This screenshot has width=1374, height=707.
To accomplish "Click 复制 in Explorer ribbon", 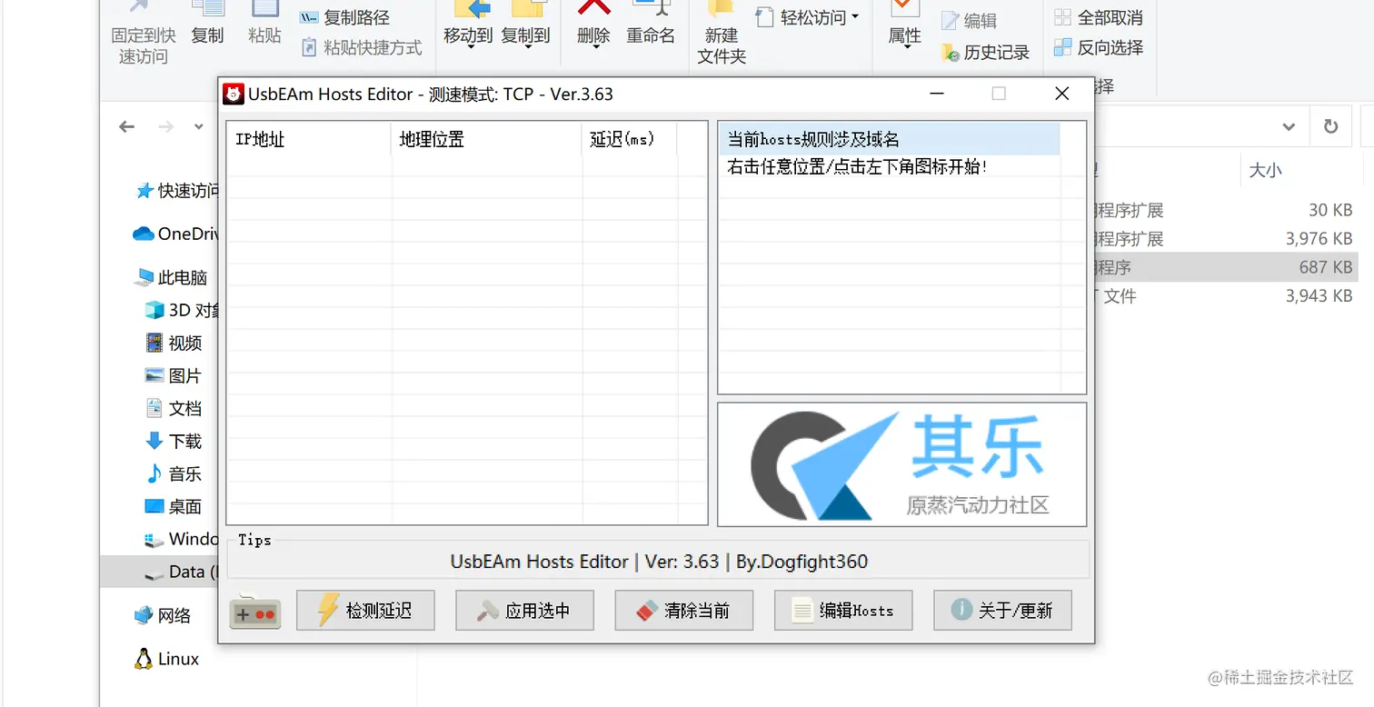I will (207, 25).
